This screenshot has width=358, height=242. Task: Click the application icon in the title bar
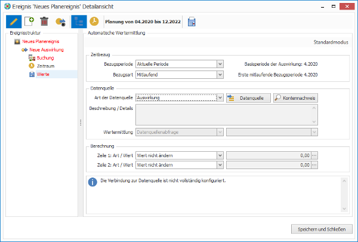[7, 6]
